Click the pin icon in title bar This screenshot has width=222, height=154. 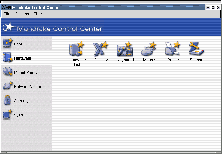point(9,7)
